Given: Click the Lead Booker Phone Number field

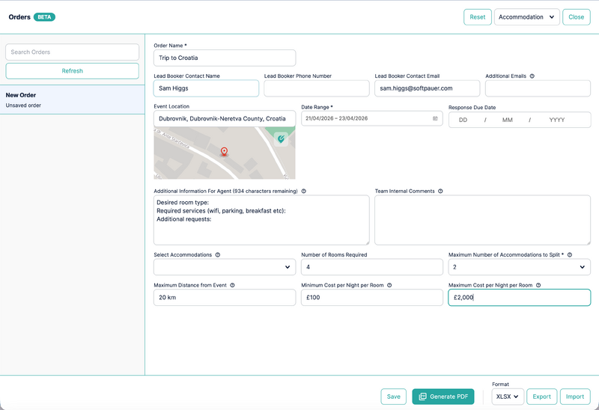Looking at the screenshot, I should pyautogui.click(x=317, y=88).
